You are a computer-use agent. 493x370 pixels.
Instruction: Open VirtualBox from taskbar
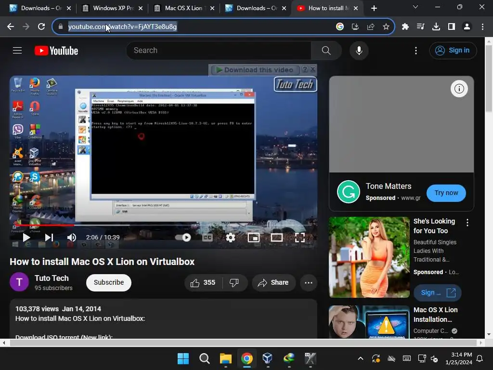[267, 358]
